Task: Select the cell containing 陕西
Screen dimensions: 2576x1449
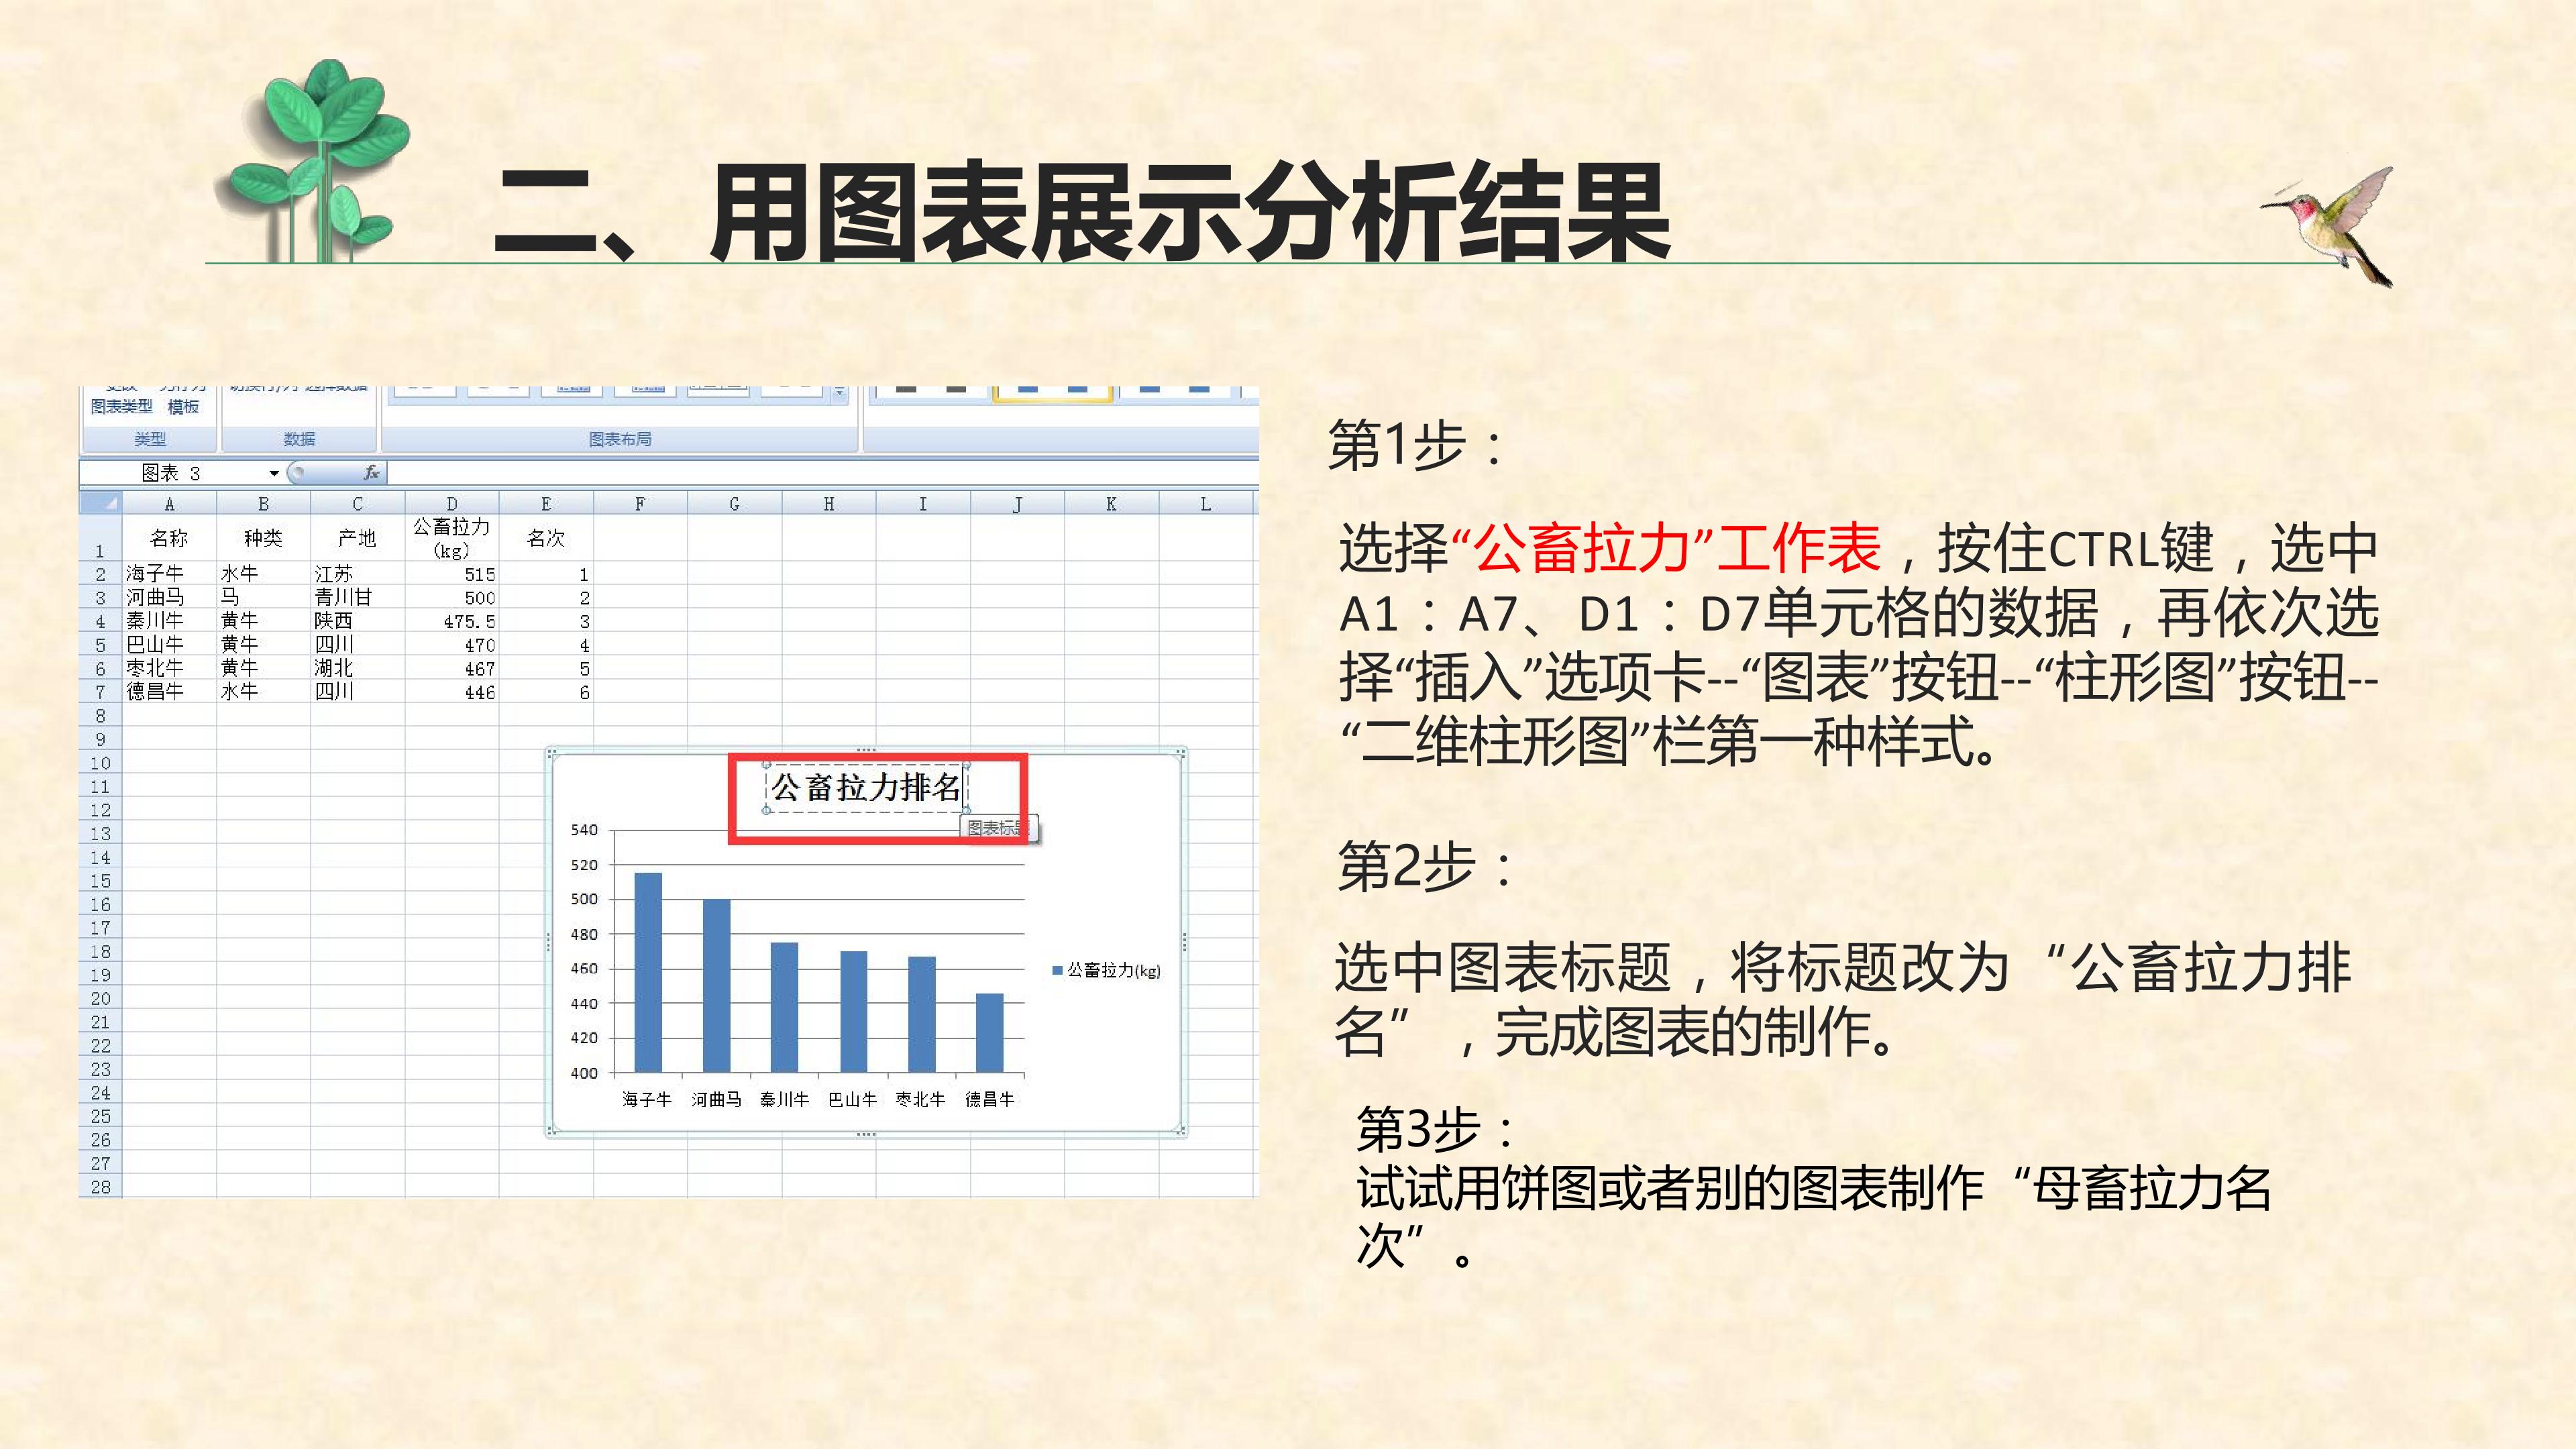Action: pos(357,620)
